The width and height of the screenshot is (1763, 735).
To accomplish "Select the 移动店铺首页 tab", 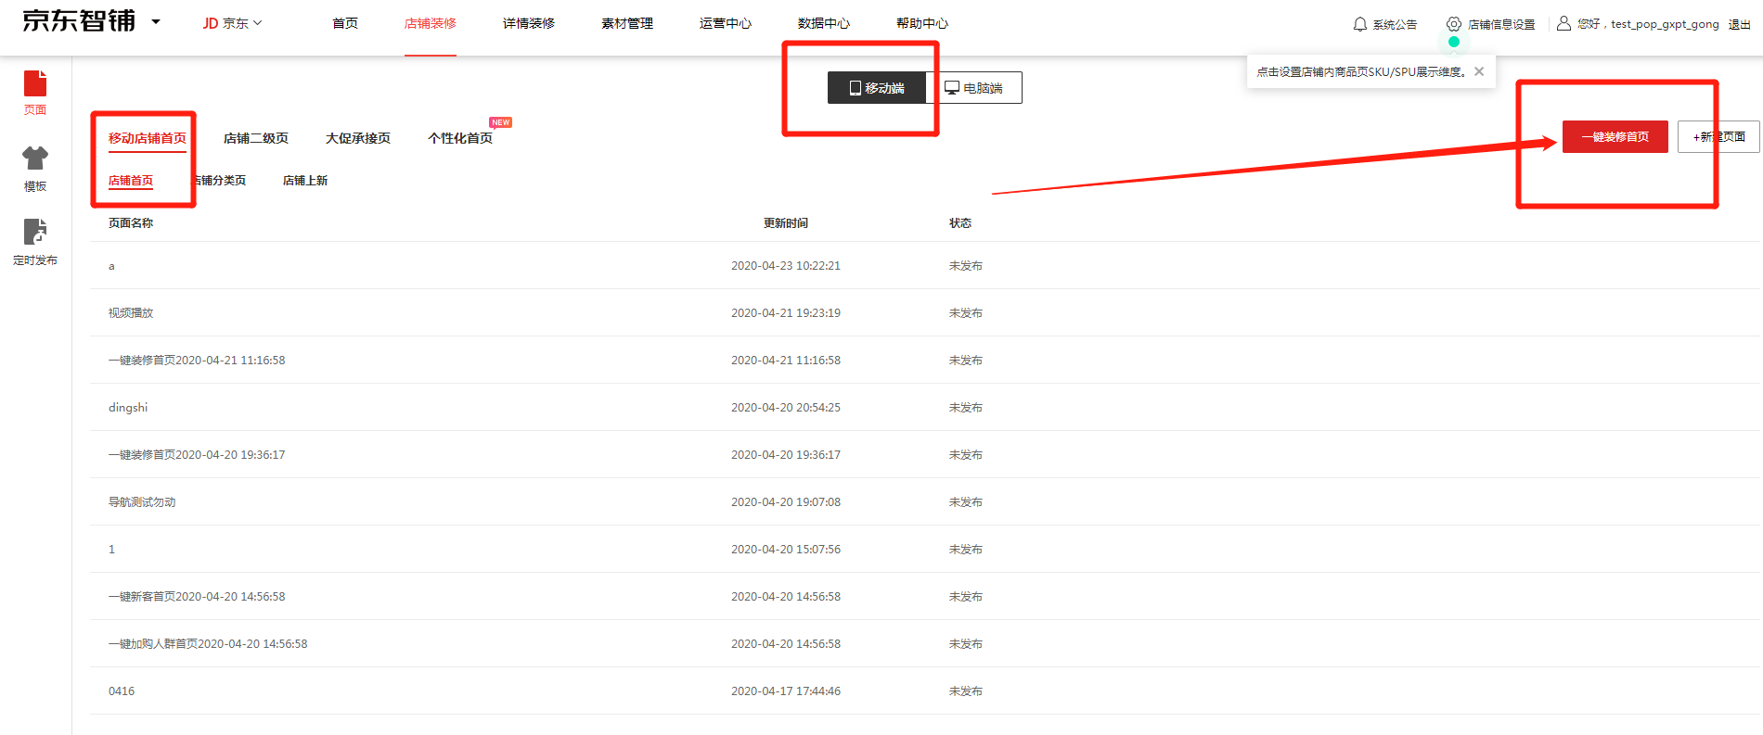I will [x=148, y=138].
